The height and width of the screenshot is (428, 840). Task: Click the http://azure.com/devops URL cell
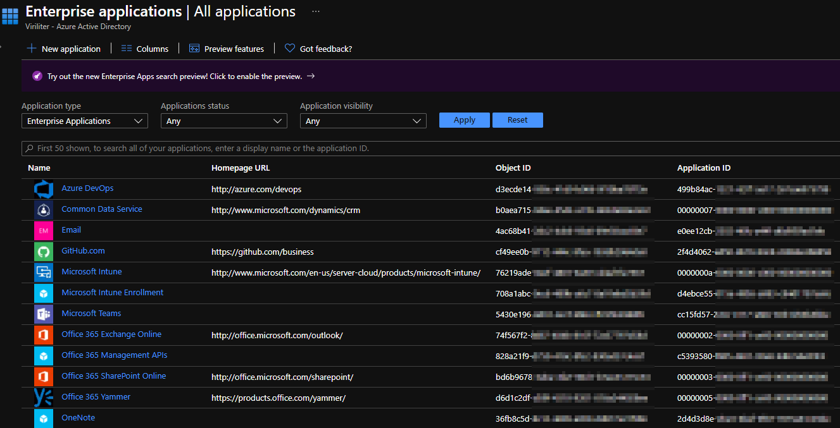tap(256, 190)
